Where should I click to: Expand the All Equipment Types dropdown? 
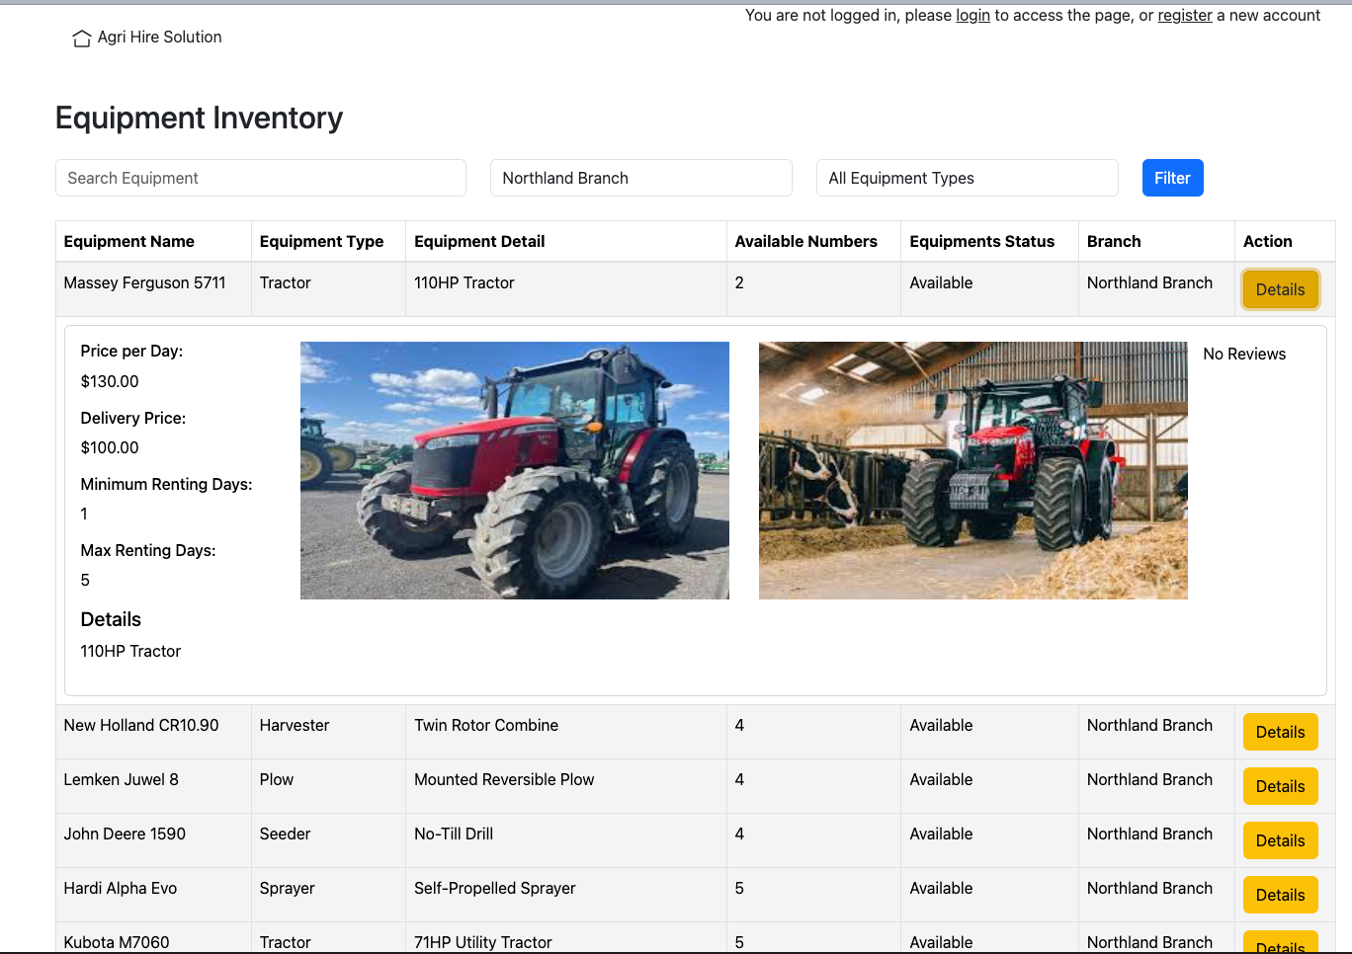[x=967, y=178]
